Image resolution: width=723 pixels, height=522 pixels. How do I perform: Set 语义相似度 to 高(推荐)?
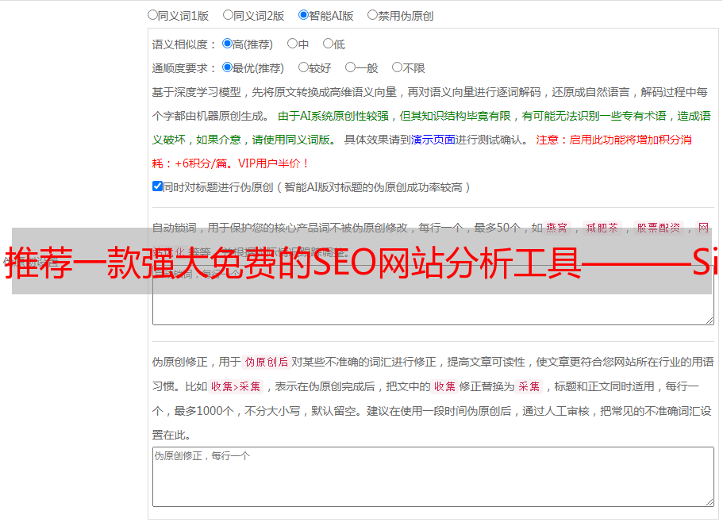(227, 44)
